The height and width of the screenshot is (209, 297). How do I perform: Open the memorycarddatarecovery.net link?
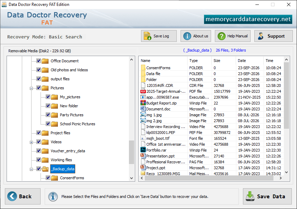[x=248, y=19]
